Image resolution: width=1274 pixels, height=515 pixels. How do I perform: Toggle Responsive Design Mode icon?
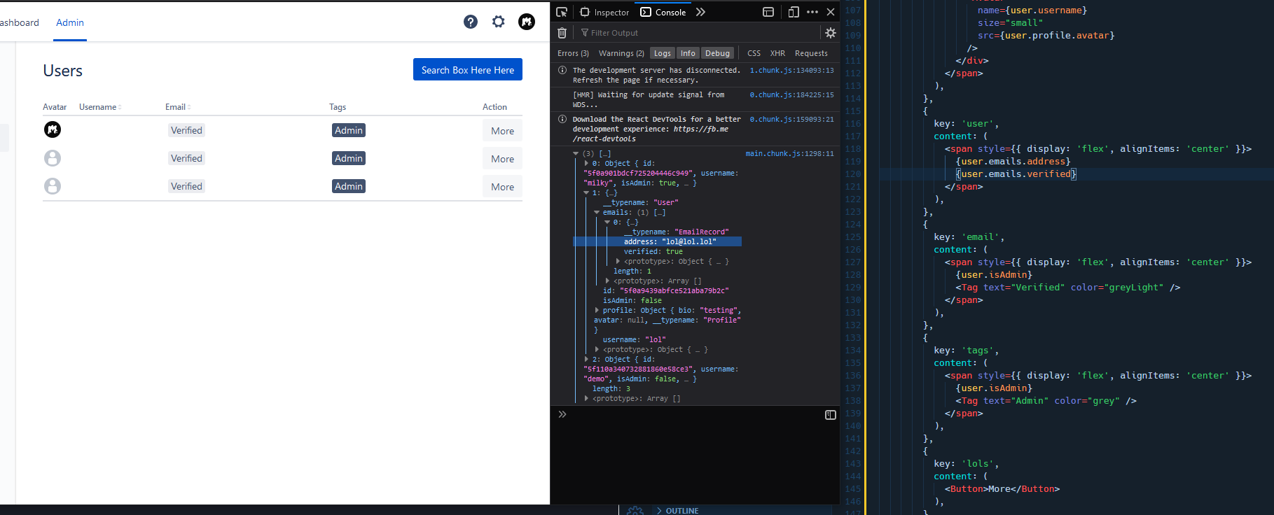(794, 12)
